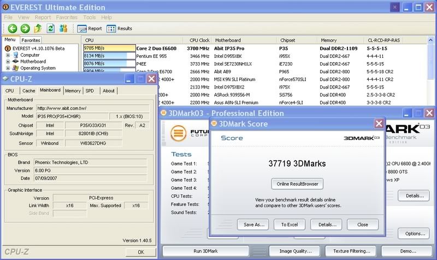Switch to the Menu tab in EVEREST
This screenshot has width=437, height=260.
click(x=10, y=39)
